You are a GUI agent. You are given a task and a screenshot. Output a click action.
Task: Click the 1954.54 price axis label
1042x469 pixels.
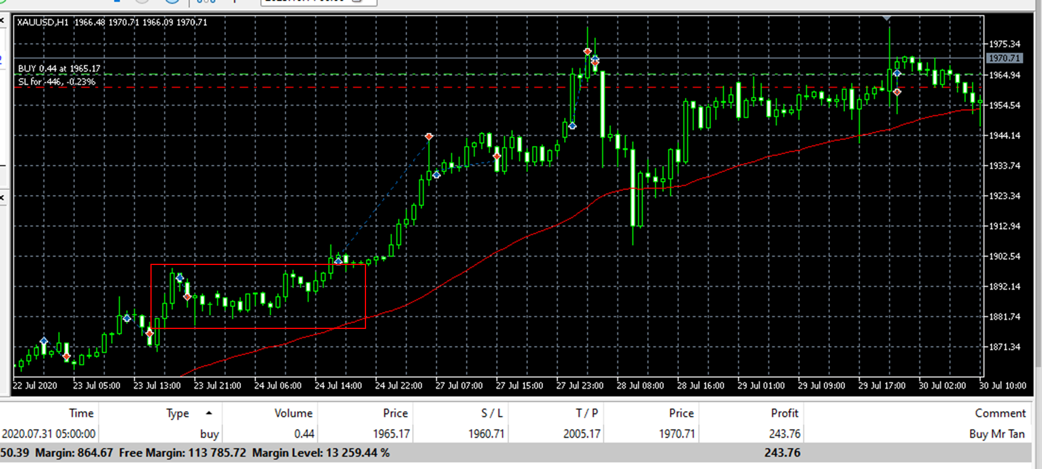click(x=1005, y=106)
